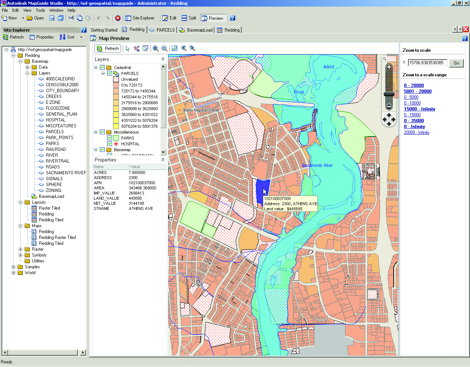Click the Open folder button
This screenshot has width=470, height=367.
[x=35, y=18]
